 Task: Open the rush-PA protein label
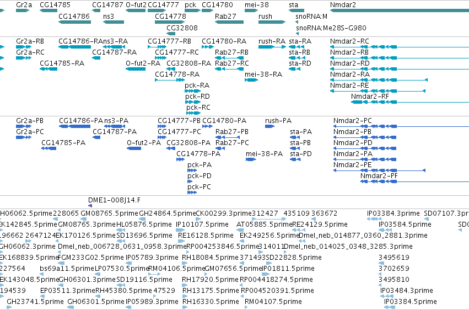(278, 121)
